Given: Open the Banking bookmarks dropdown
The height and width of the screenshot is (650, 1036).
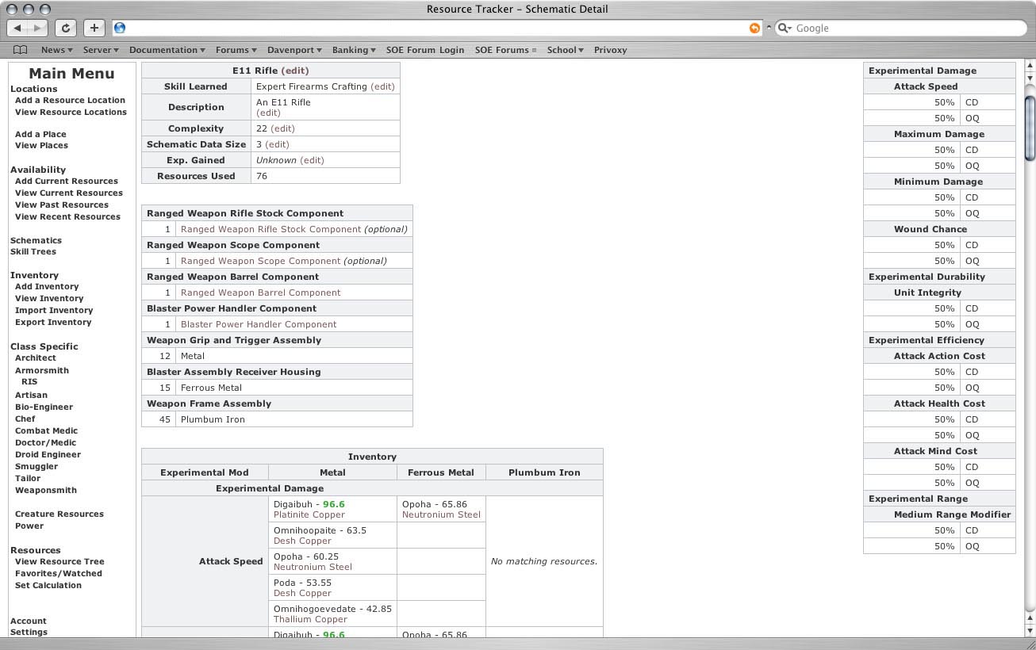Looking at the screenshot, I should pos(354,50).
